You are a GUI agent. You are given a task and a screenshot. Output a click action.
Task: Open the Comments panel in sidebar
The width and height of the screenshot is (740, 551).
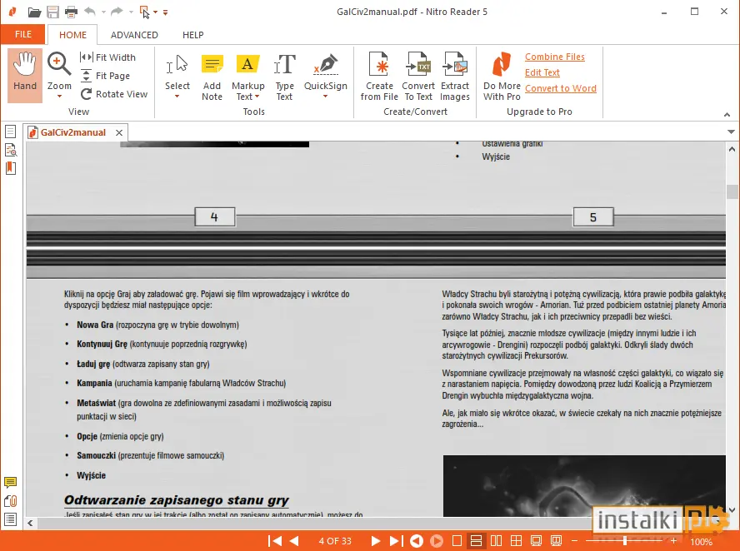[x=10, y=482]
